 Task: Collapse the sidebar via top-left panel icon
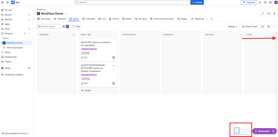(x=3, y=3)
